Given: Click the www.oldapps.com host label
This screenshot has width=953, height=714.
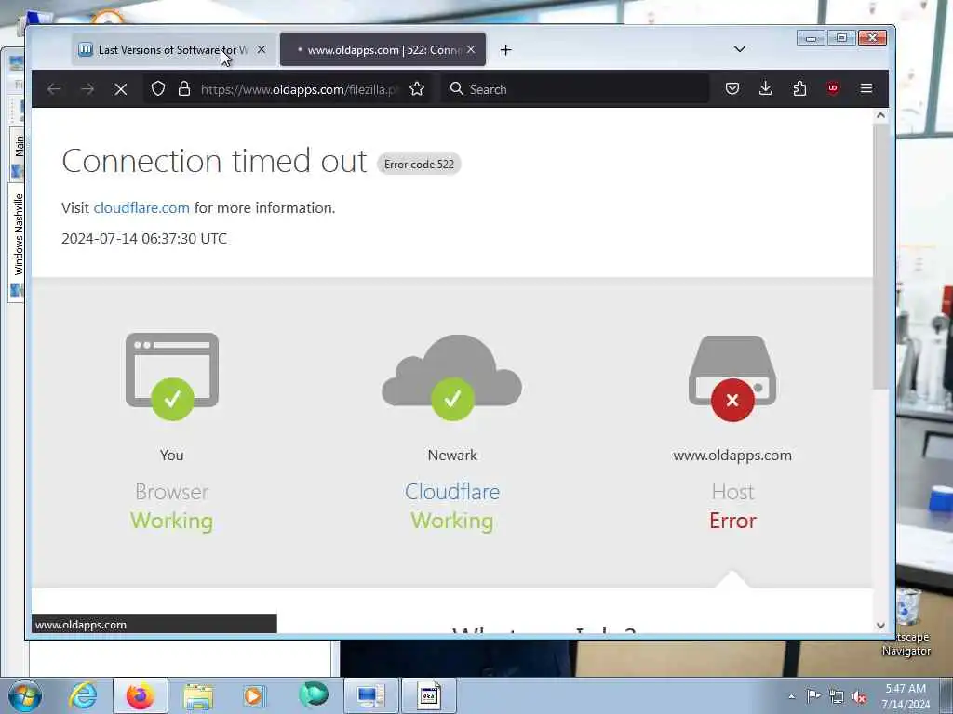Looking at the screenshot, I should point(732,456).
